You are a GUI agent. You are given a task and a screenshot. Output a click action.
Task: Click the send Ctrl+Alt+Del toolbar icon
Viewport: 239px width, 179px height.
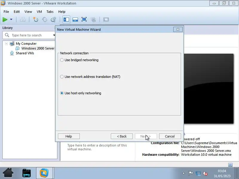coord(23,19)
